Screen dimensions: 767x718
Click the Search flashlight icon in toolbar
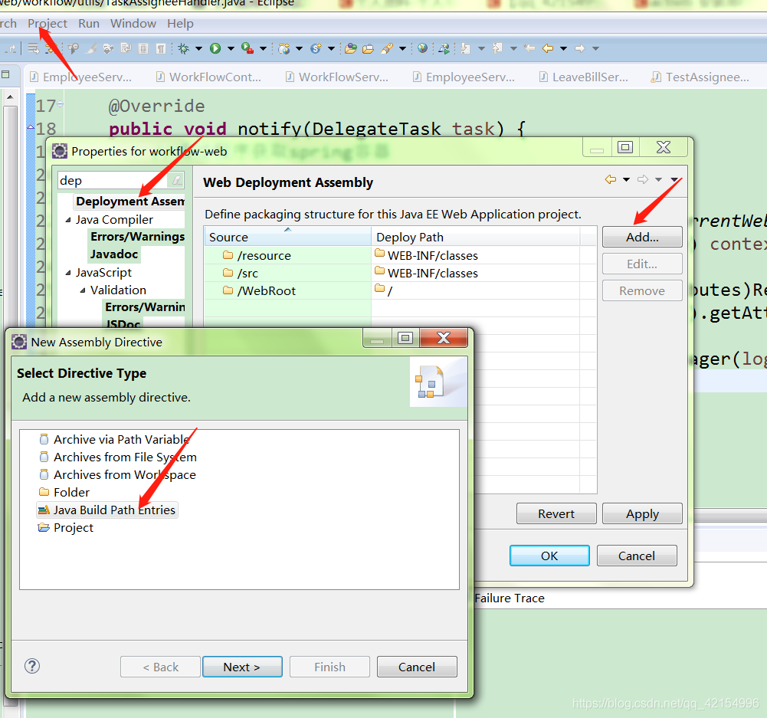[x=387, y=48]
